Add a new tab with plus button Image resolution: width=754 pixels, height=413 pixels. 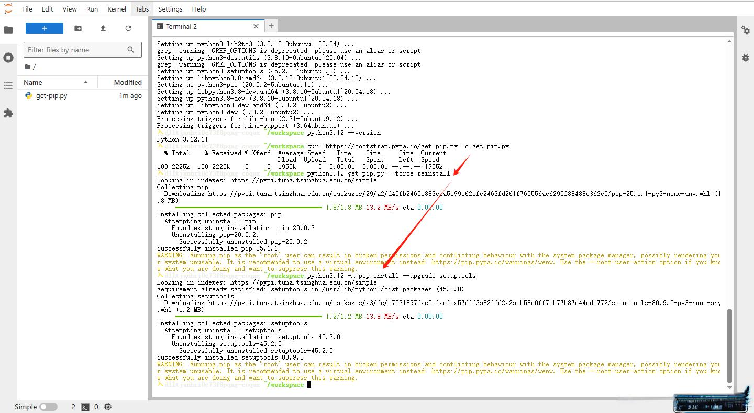point(271,26)
